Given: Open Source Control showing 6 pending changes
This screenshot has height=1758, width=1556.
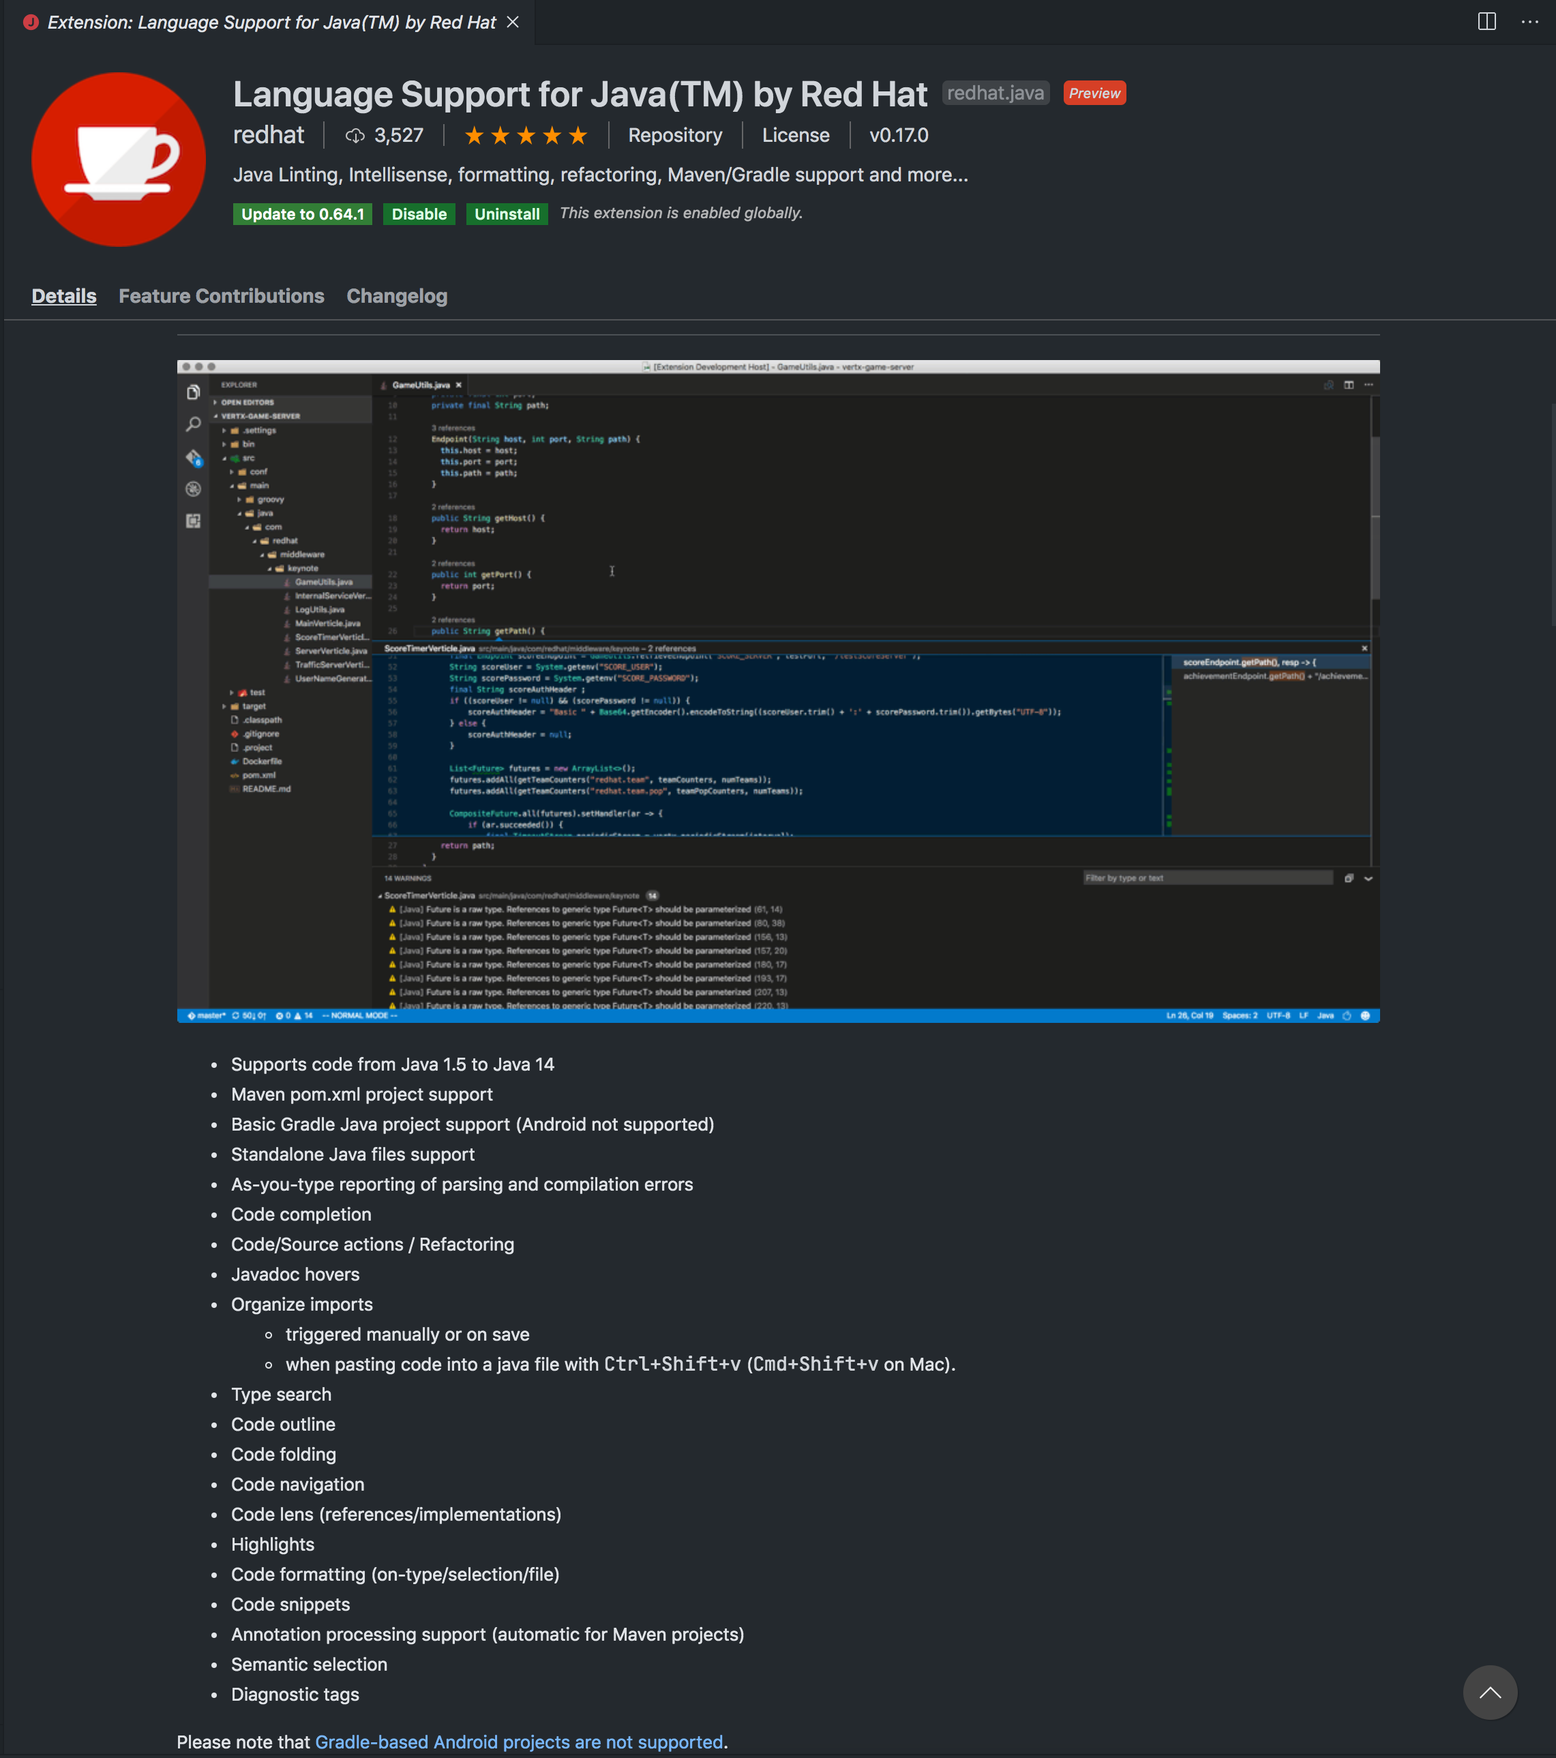Looking at the screenshot, I should pyautogui.click(x=193, y=458).
